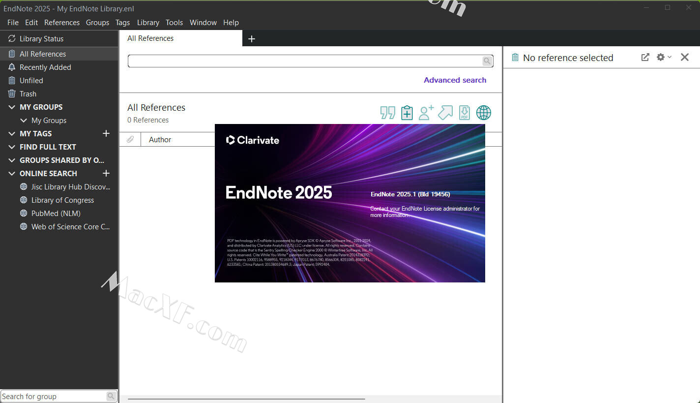Click the online search globe icon
The image size is (700, 403).
484,113
